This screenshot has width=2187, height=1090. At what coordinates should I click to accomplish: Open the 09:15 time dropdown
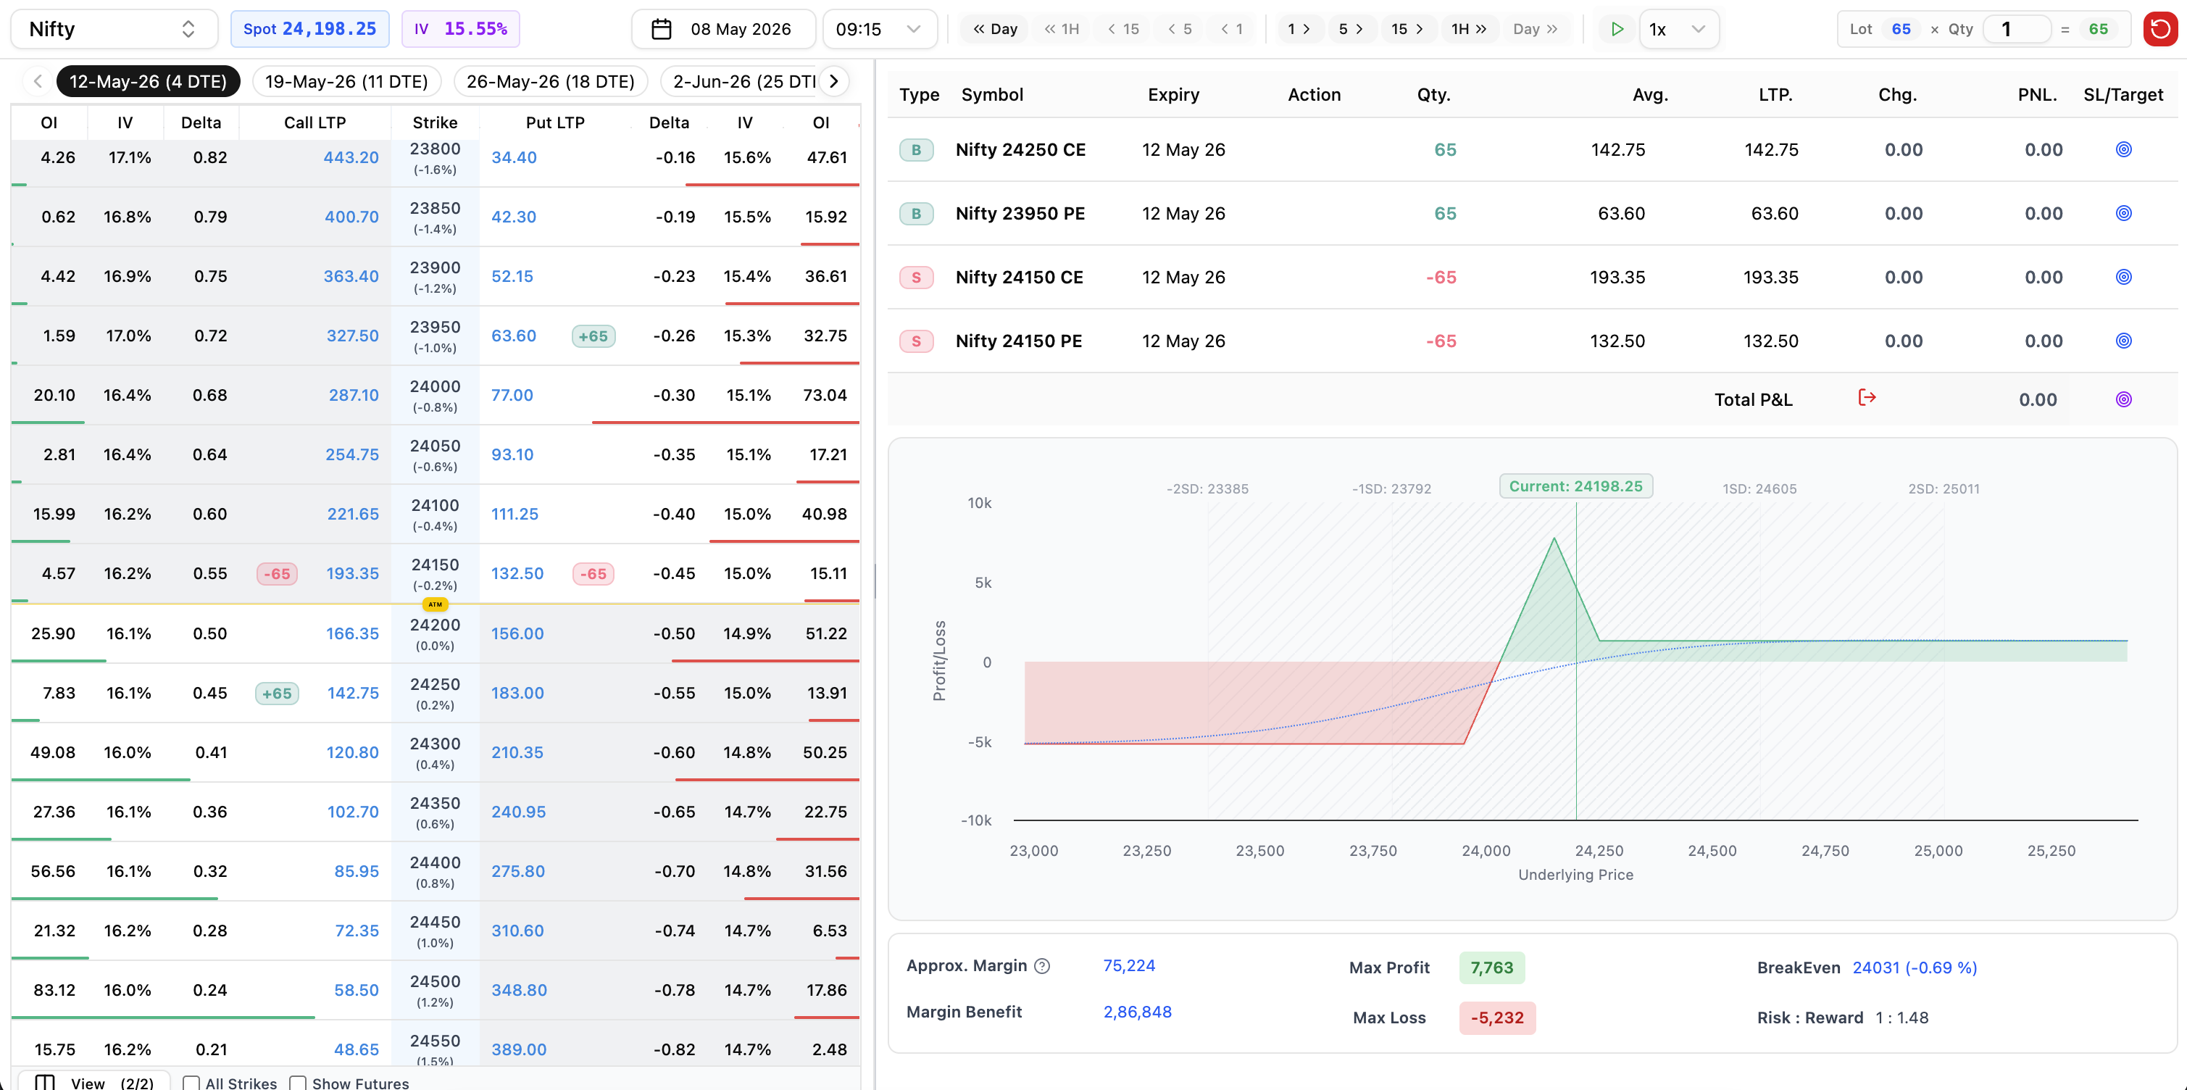coord(880,30)
